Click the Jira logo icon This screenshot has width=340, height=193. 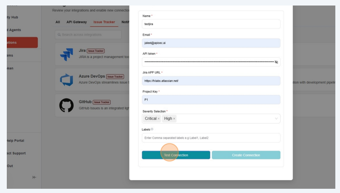[66, 53]
